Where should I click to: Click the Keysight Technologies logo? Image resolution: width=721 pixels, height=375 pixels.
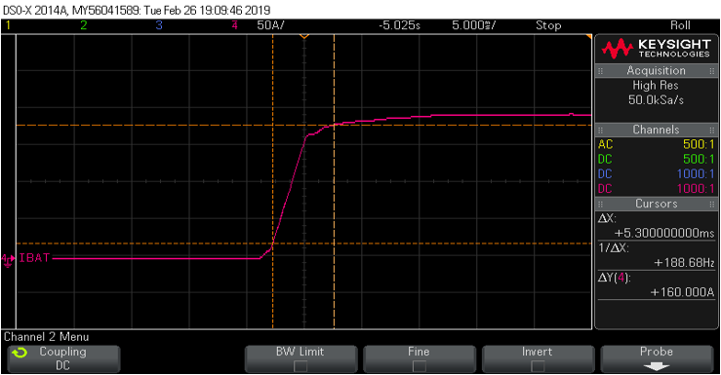point(656,48)
